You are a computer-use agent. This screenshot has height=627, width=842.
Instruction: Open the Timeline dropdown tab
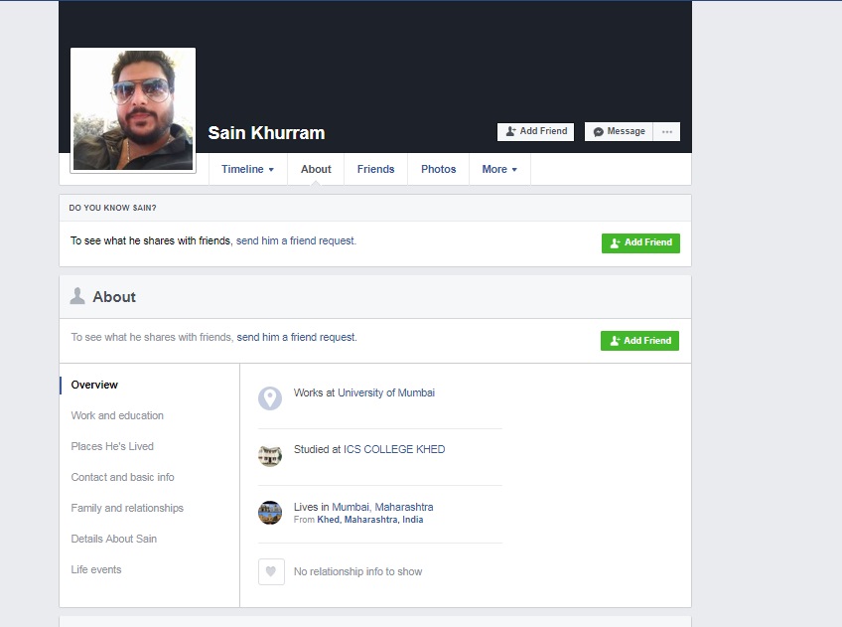coord(247,169)
